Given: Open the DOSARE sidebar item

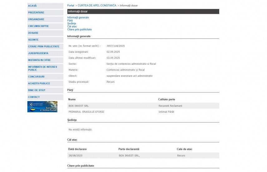Looking at the screenshot, I should [45, 33].
